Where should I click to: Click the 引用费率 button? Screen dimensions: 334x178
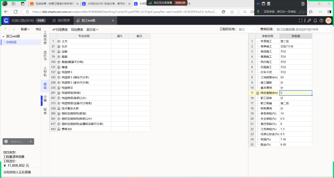(60, 29)
